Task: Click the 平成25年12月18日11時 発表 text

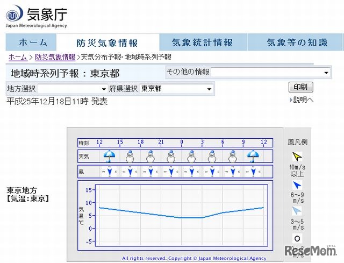Action: click(57, 102)
